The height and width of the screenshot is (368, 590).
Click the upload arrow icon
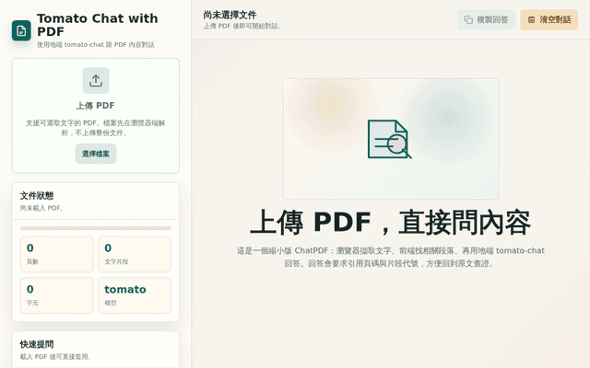click(96, 80)
